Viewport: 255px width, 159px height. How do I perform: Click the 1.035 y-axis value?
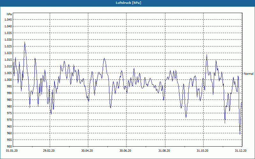point(8,33)
